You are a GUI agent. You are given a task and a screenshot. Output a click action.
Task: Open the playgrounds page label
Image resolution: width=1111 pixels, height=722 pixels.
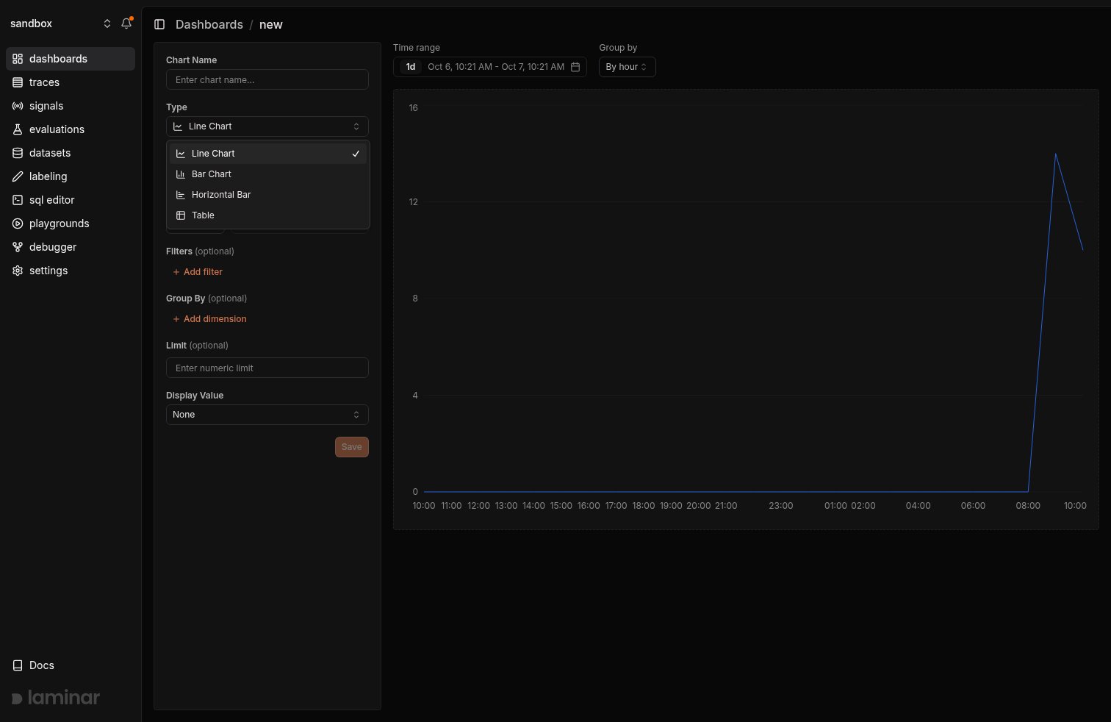coord(60,224)
